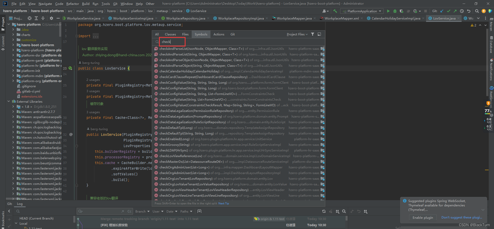Switch to the Classes tab
Viewport: 494px width, 229px height.
(170, 34)
